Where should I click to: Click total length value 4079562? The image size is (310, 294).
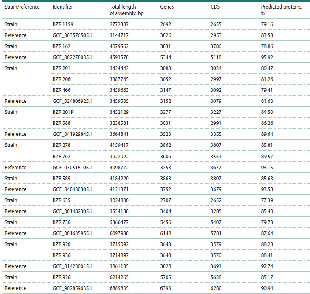pos(119,46)
